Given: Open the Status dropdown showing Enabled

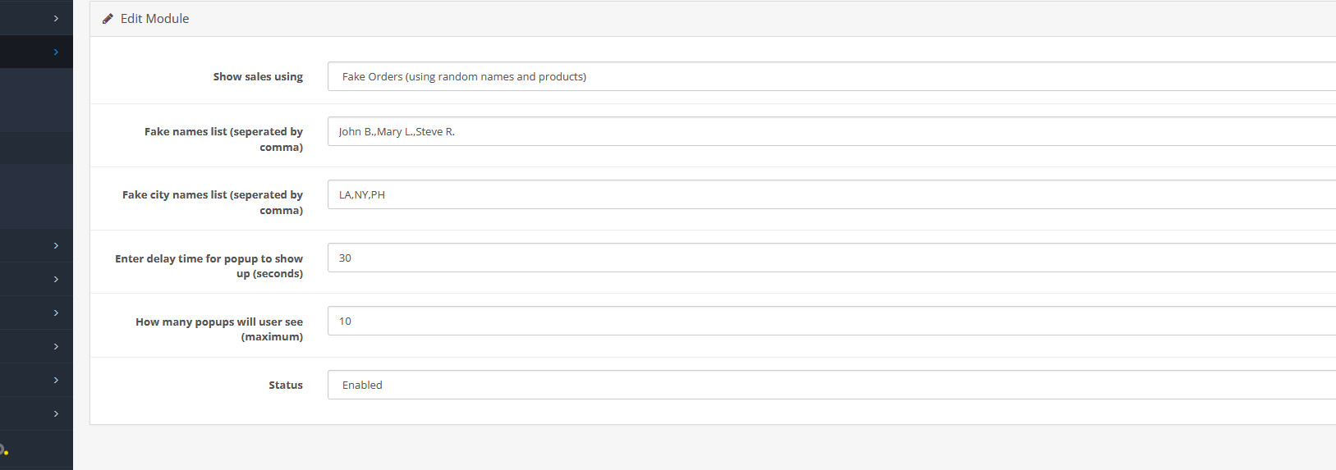Looking at the screenshot, I should tap(832, 385).
